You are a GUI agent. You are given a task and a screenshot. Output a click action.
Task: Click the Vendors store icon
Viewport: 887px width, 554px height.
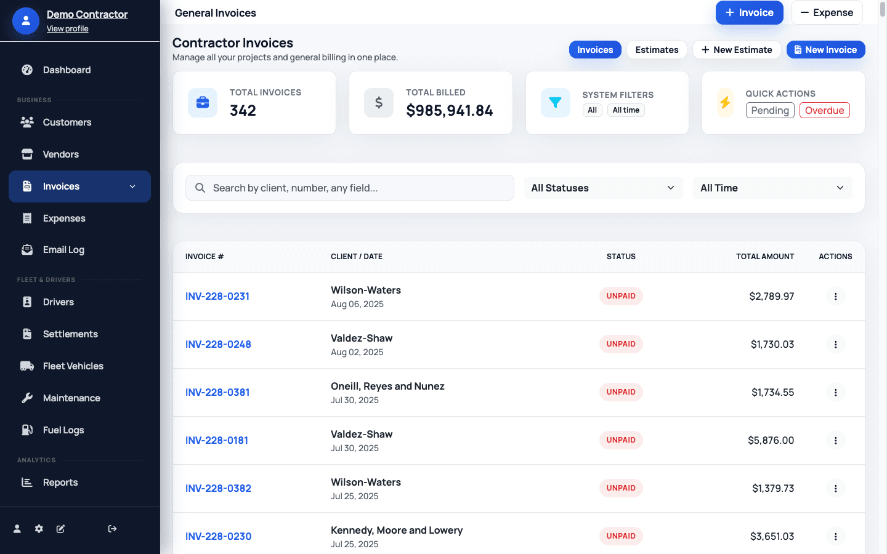[27, 155]
